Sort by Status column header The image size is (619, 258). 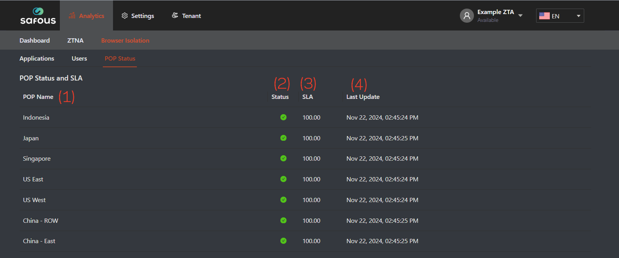click(x=280, y=97)
